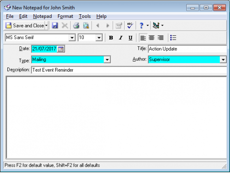
Task: Click the Date field showing 21/07/2017
Action: coord(44,49)
